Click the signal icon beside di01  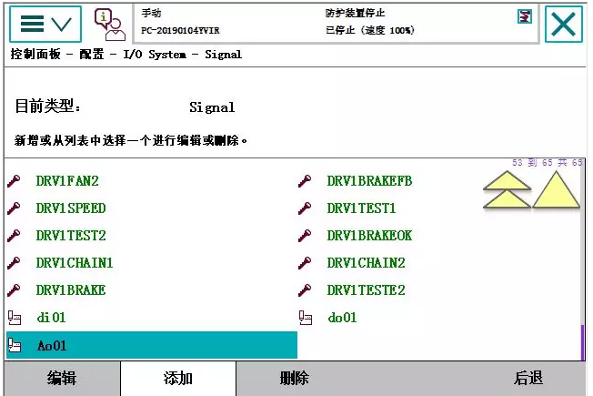point(15,318)
